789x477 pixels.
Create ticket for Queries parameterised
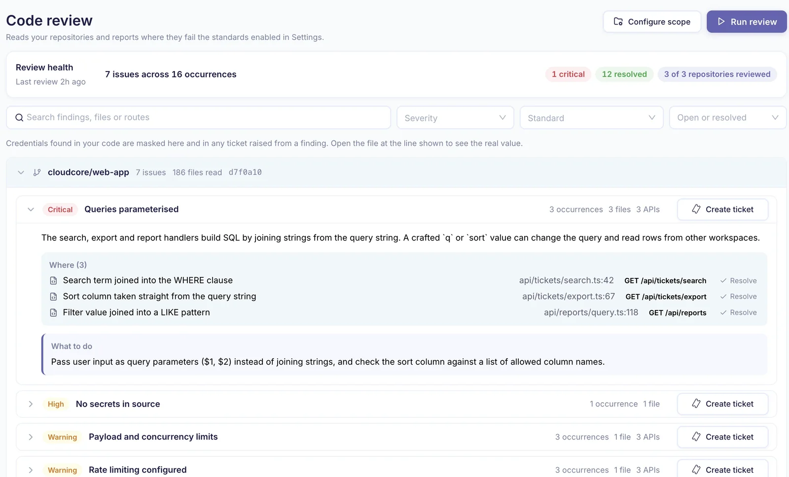[722, 209]
